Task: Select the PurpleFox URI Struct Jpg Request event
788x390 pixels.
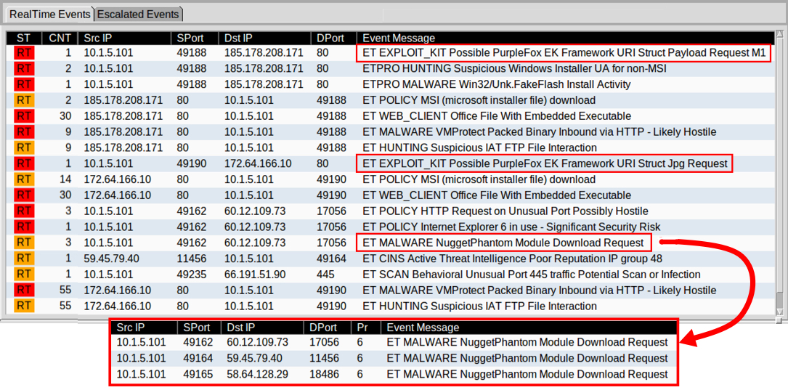Action: 391,163
